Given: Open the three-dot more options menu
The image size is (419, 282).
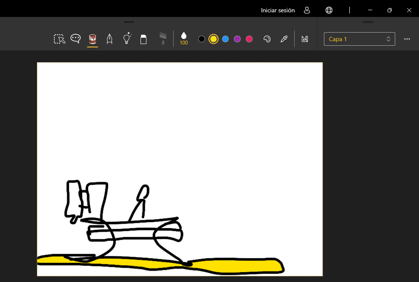Looking at the screenshot, I should tap(407, 39).
